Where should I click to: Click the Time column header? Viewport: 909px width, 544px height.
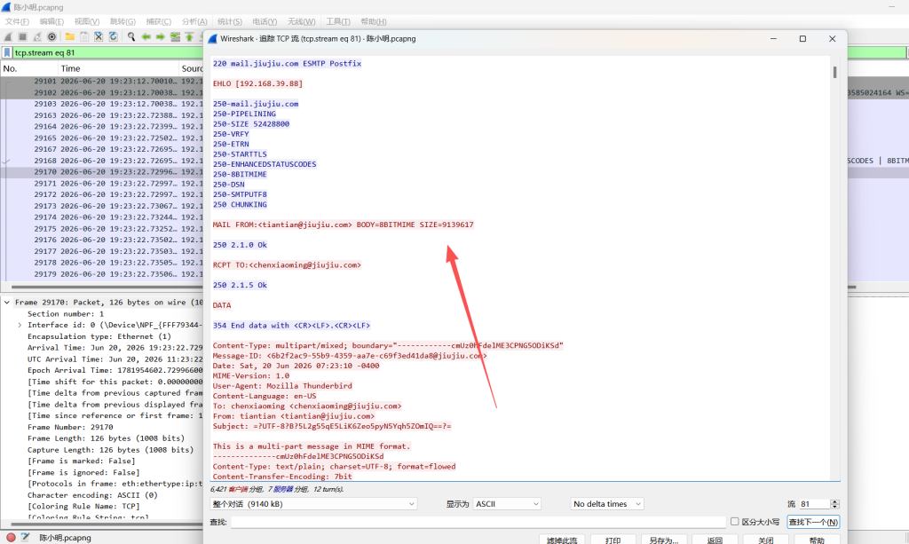pos(118,68)
